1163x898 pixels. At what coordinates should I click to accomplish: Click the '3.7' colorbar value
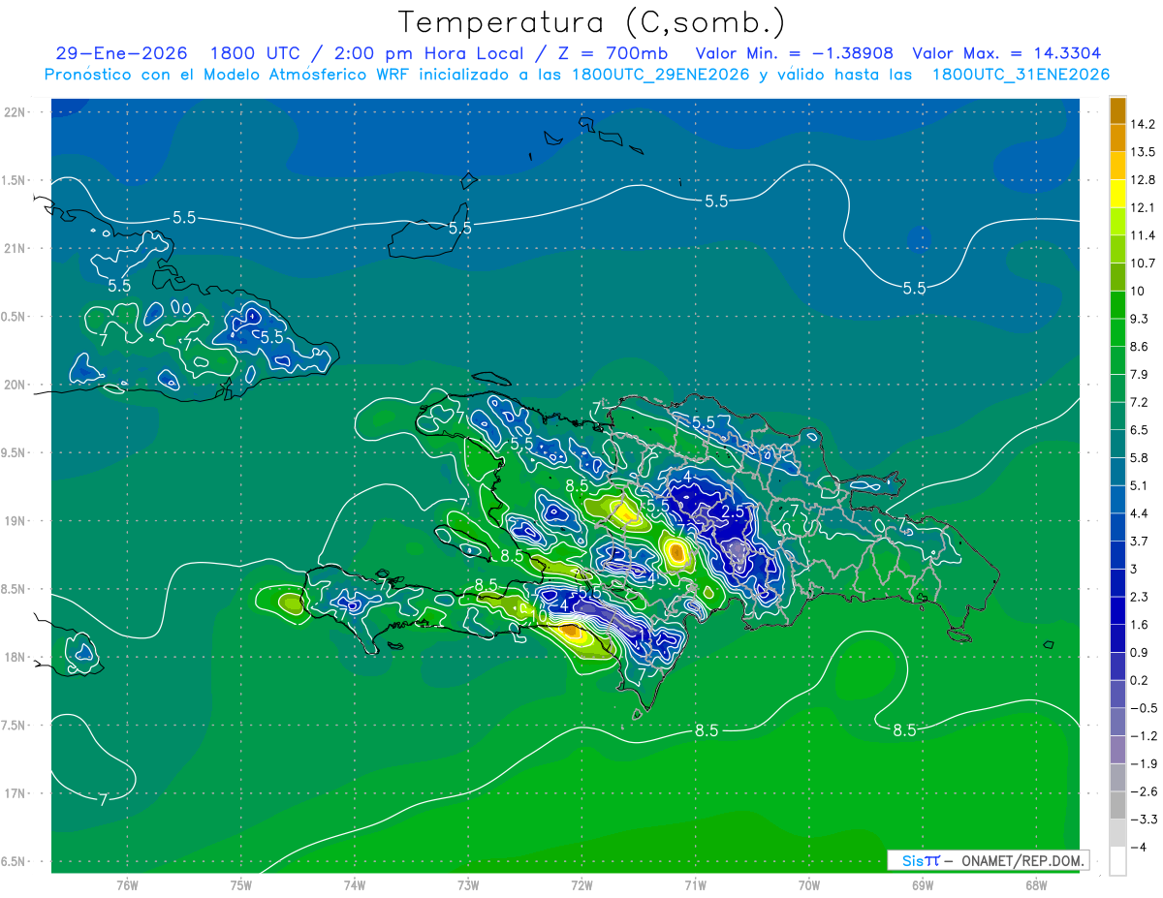1138,541
